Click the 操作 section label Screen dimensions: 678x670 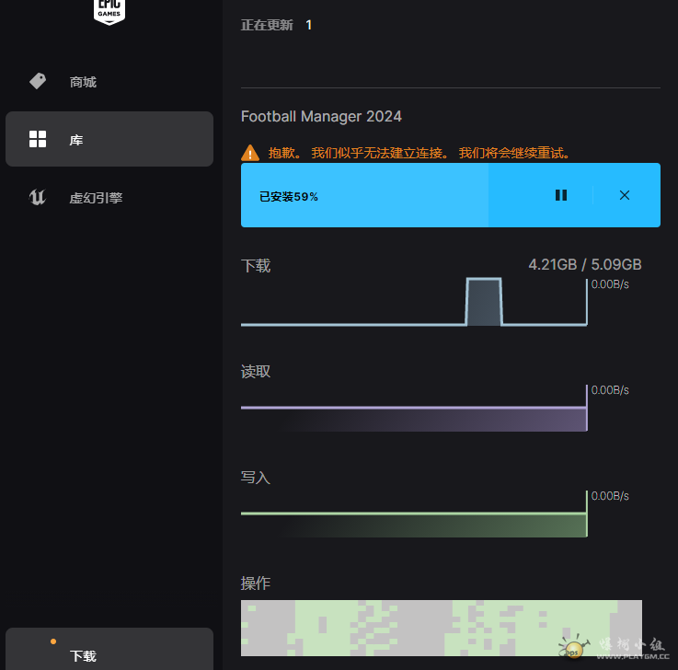pos(256,583)
